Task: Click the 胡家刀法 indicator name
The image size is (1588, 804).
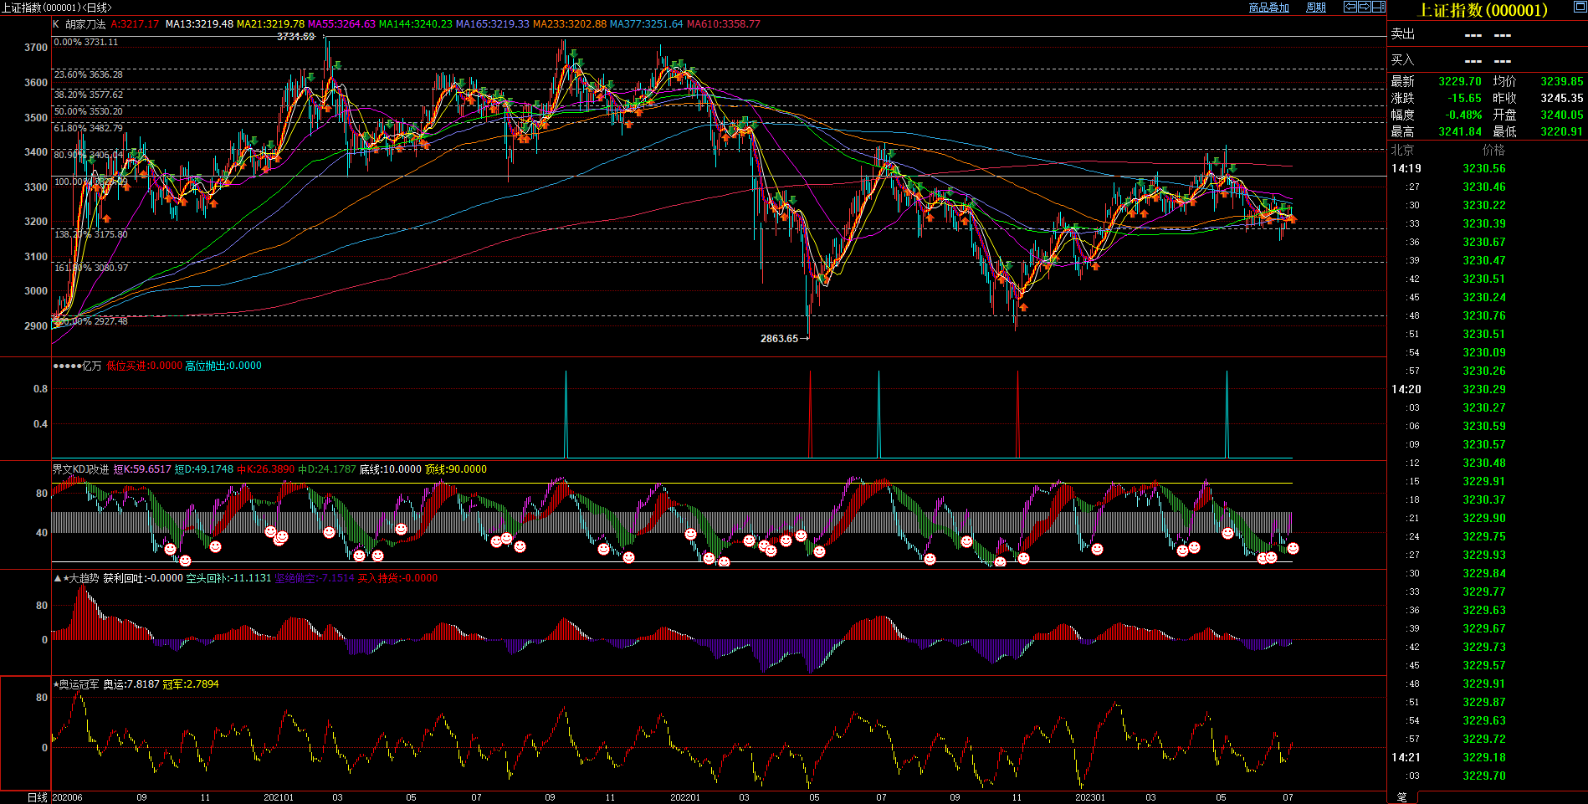Action: click(x=85, y=24)
